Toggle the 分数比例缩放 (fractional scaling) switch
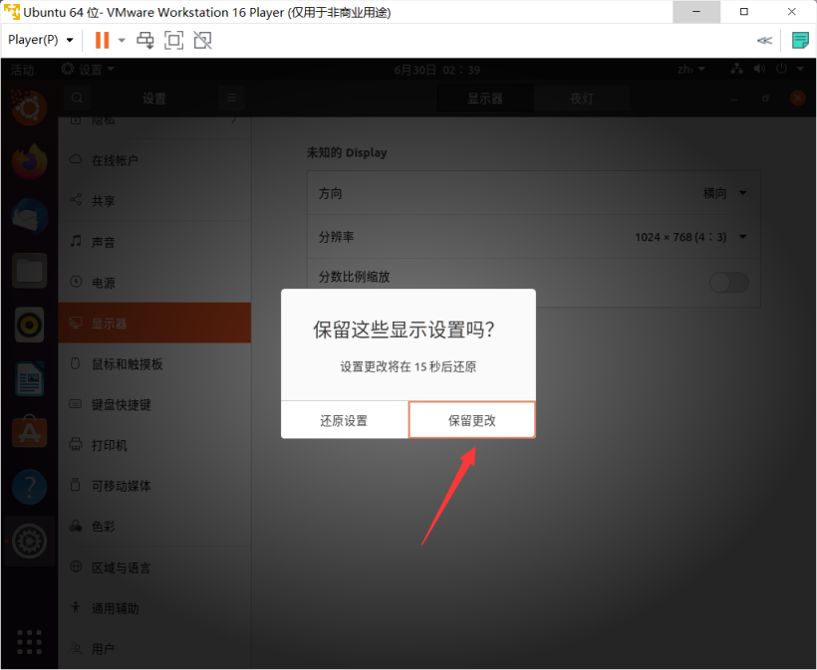Screen dimensions: 817x670 (728, 283)
